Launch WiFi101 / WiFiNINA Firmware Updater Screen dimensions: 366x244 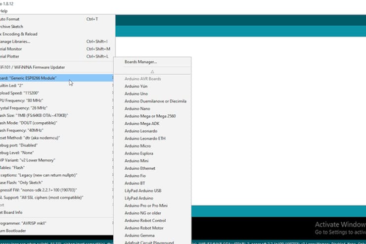(x=57, y=67)
